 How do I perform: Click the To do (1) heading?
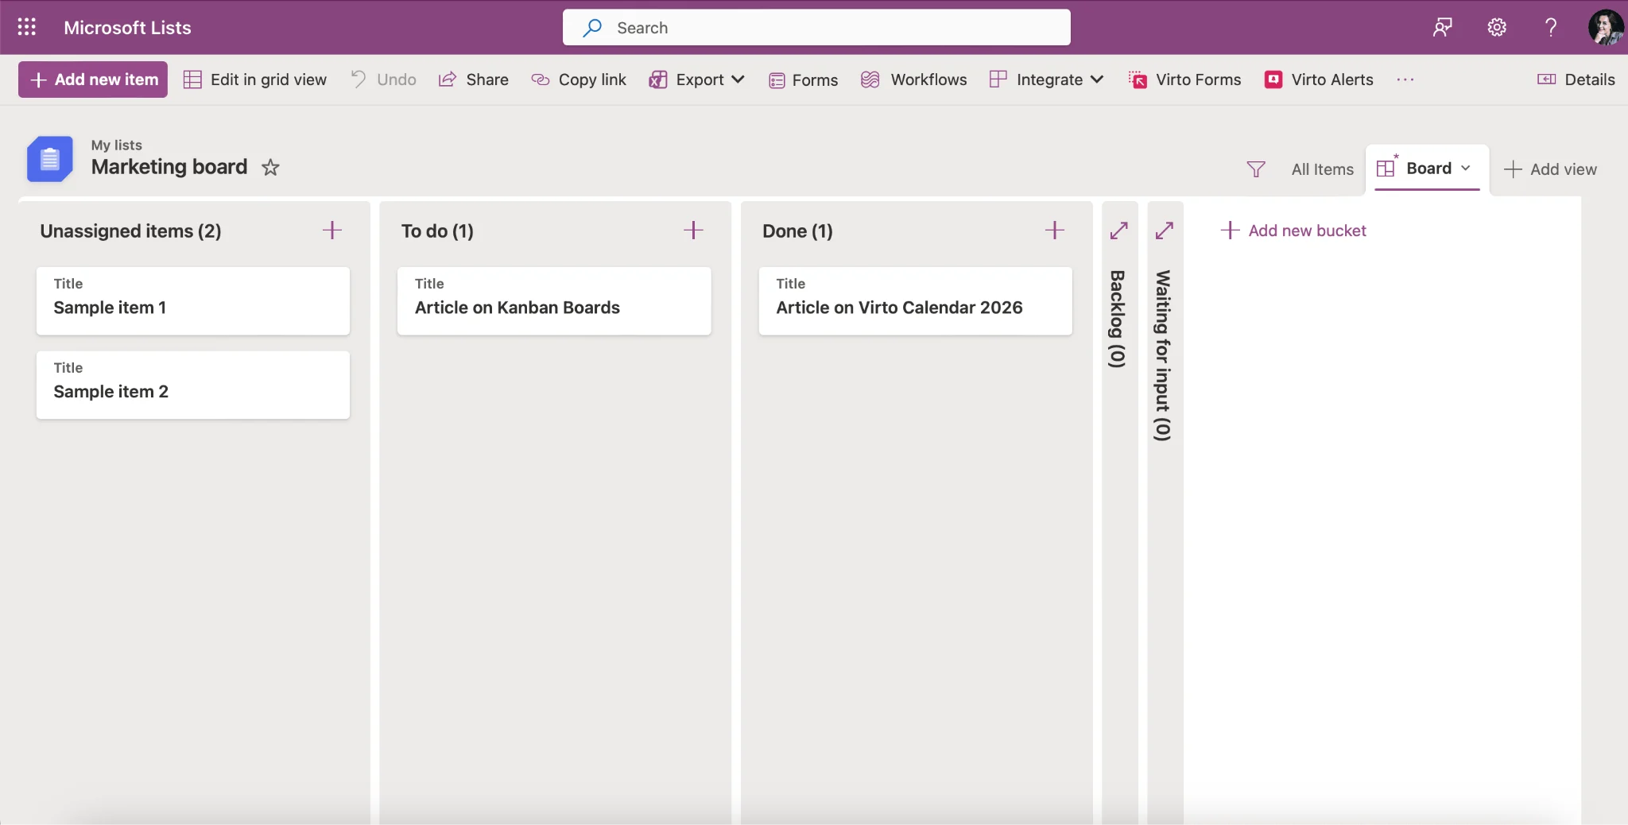[x=437, y=230]
